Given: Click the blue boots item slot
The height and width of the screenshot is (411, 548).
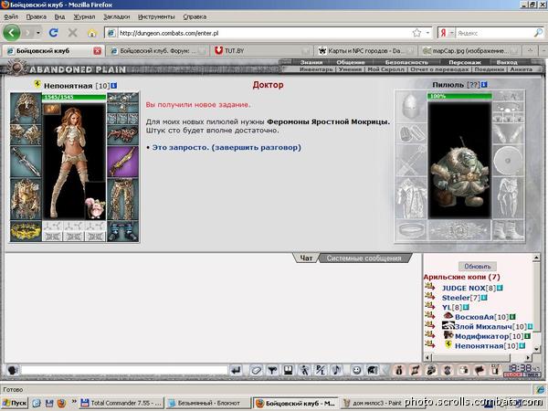Looking at the screenshot, I should tap(122, 231).
